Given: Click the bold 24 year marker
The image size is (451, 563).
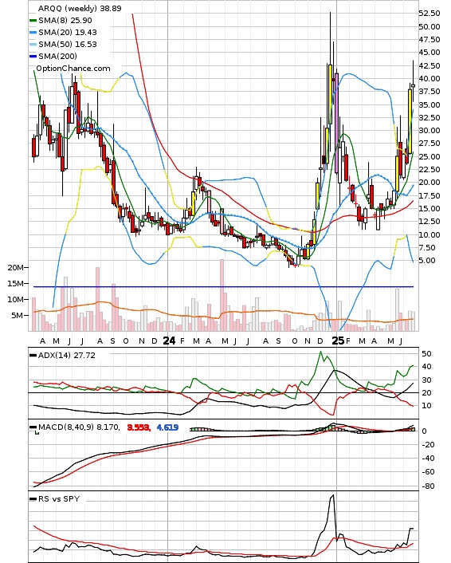Looking at the screenshot, I should [170, 341].
